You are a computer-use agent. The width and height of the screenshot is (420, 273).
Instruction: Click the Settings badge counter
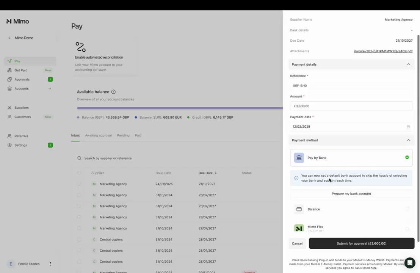click(x=50, y=145)
